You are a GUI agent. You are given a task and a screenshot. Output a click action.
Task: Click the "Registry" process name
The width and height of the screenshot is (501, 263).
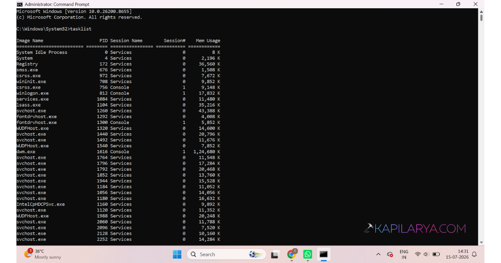(x=27, y=64)
